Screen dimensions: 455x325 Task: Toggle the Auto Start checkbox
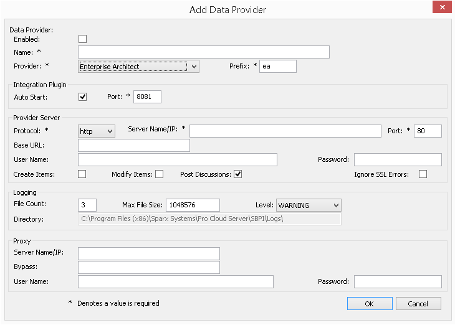pos(82,97)
